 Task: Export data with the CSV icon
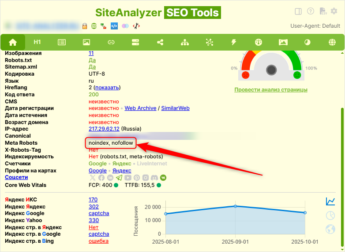323,11
